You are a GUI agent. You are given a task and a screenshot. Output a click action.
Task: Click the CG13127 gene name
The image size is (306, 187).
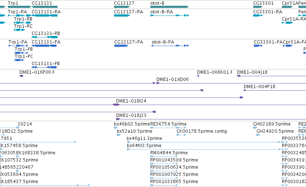124,3
